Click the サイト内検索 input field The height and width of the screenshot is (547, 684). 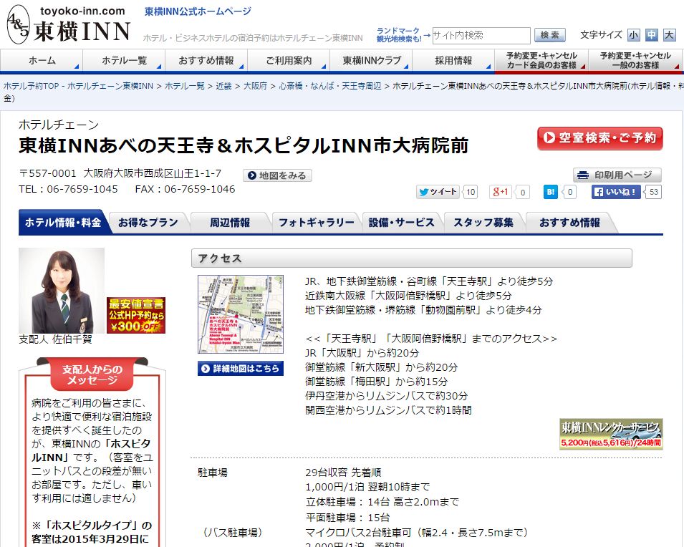coord(481,35)
